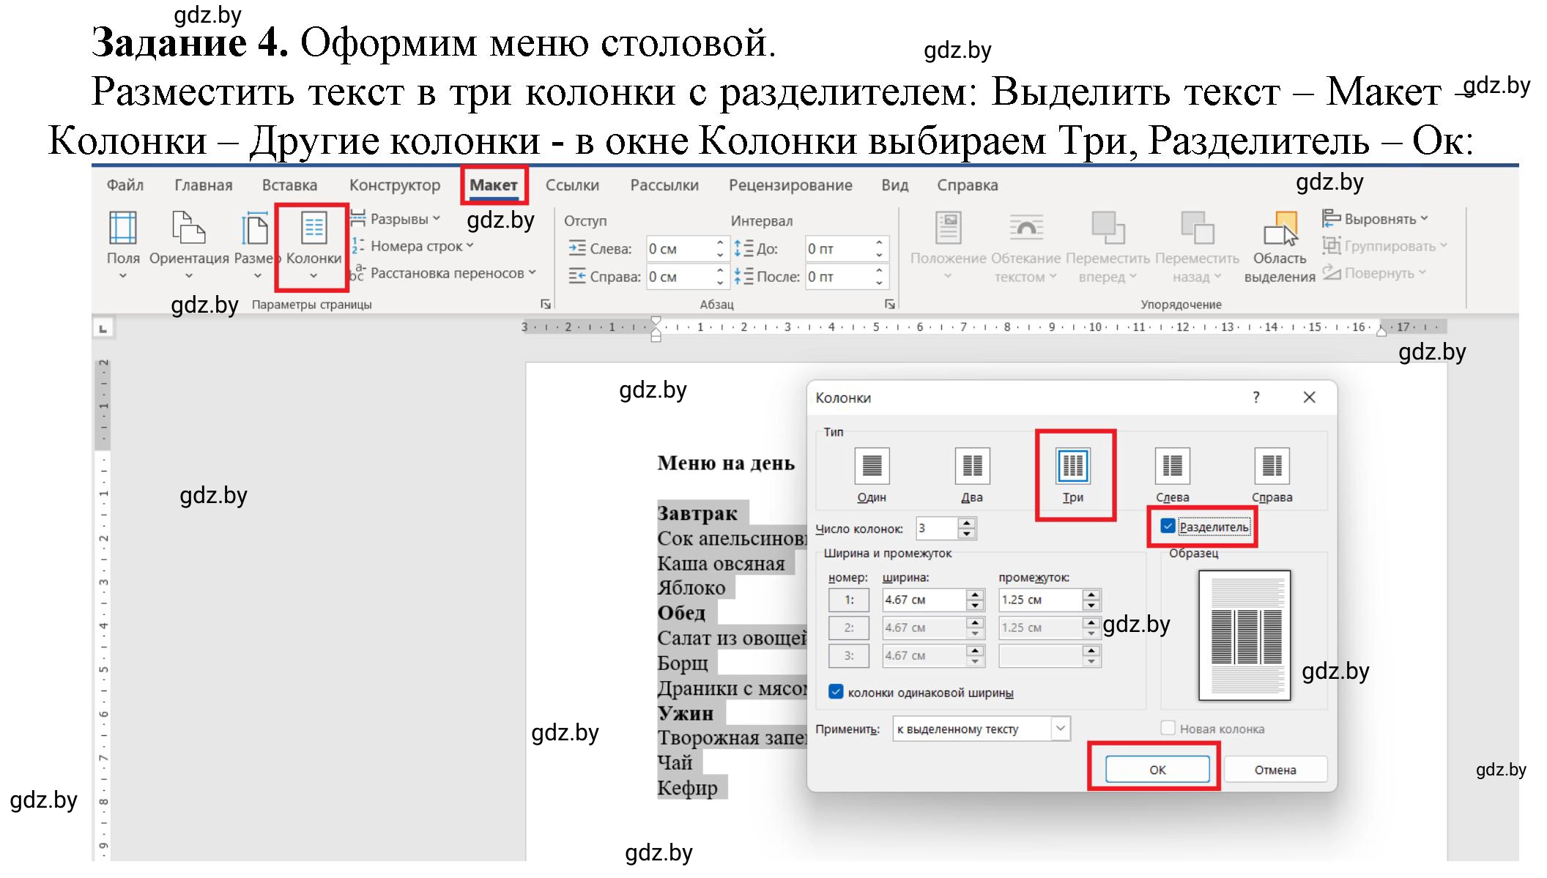Open the Повернуть rotate dropdown
The height and width of the screenshot is (878, 1547).
click(x=1374, y=273)
